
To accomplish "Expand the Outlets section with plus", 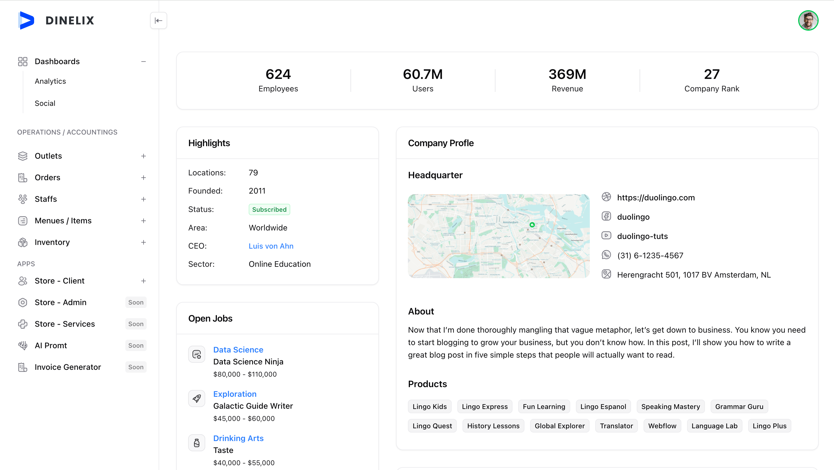I will pos(144,156).
